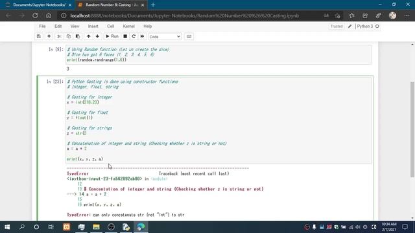Open Cortana from the taskbar
The height and width of the screenshot is (233, 415).
coord(36,227)
